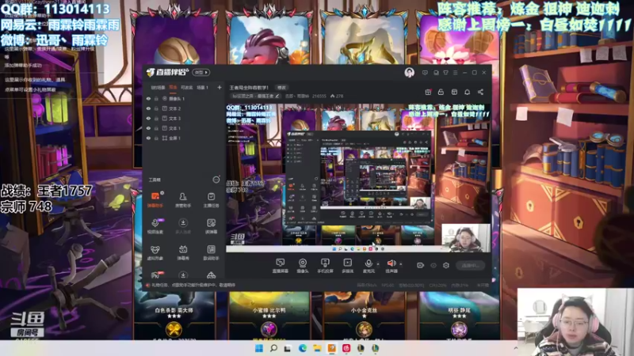Screen dimensions: 634x356
Task: Open the streamer avatar profile
Action: 409,73
